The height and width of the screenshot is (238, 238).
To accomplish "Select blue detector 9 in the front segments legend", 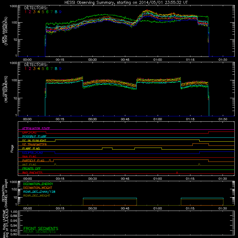I will pyautogui.click(x=60, y=12).
